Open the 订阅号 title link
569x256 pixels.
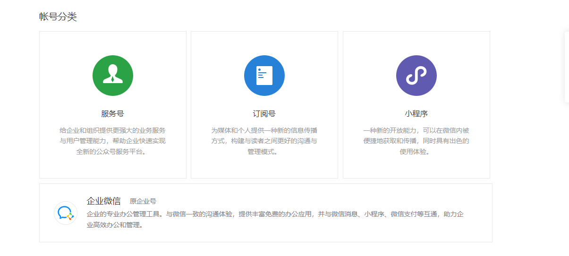264,114
